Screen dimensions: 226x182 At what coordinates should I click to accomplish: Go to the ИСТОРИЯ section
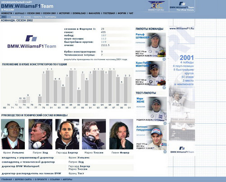click(x=64, y=13)
